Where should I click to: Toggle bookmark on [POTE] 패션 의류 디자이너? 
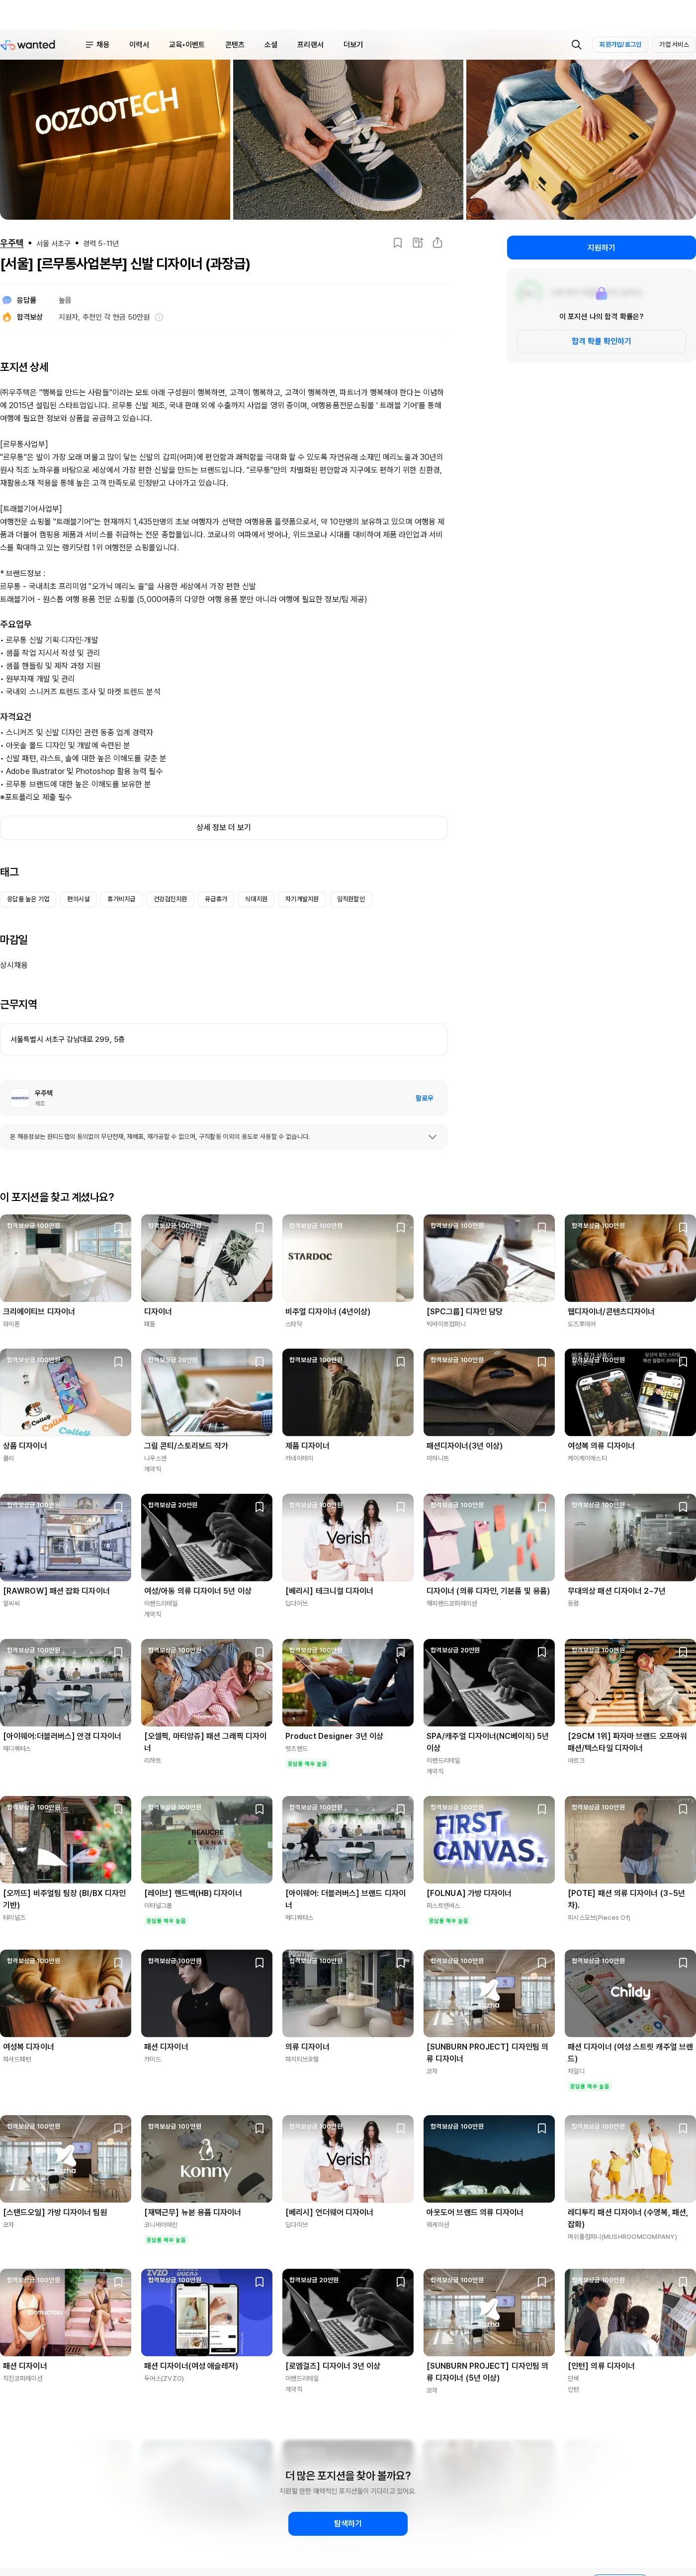coord(683,1808)
